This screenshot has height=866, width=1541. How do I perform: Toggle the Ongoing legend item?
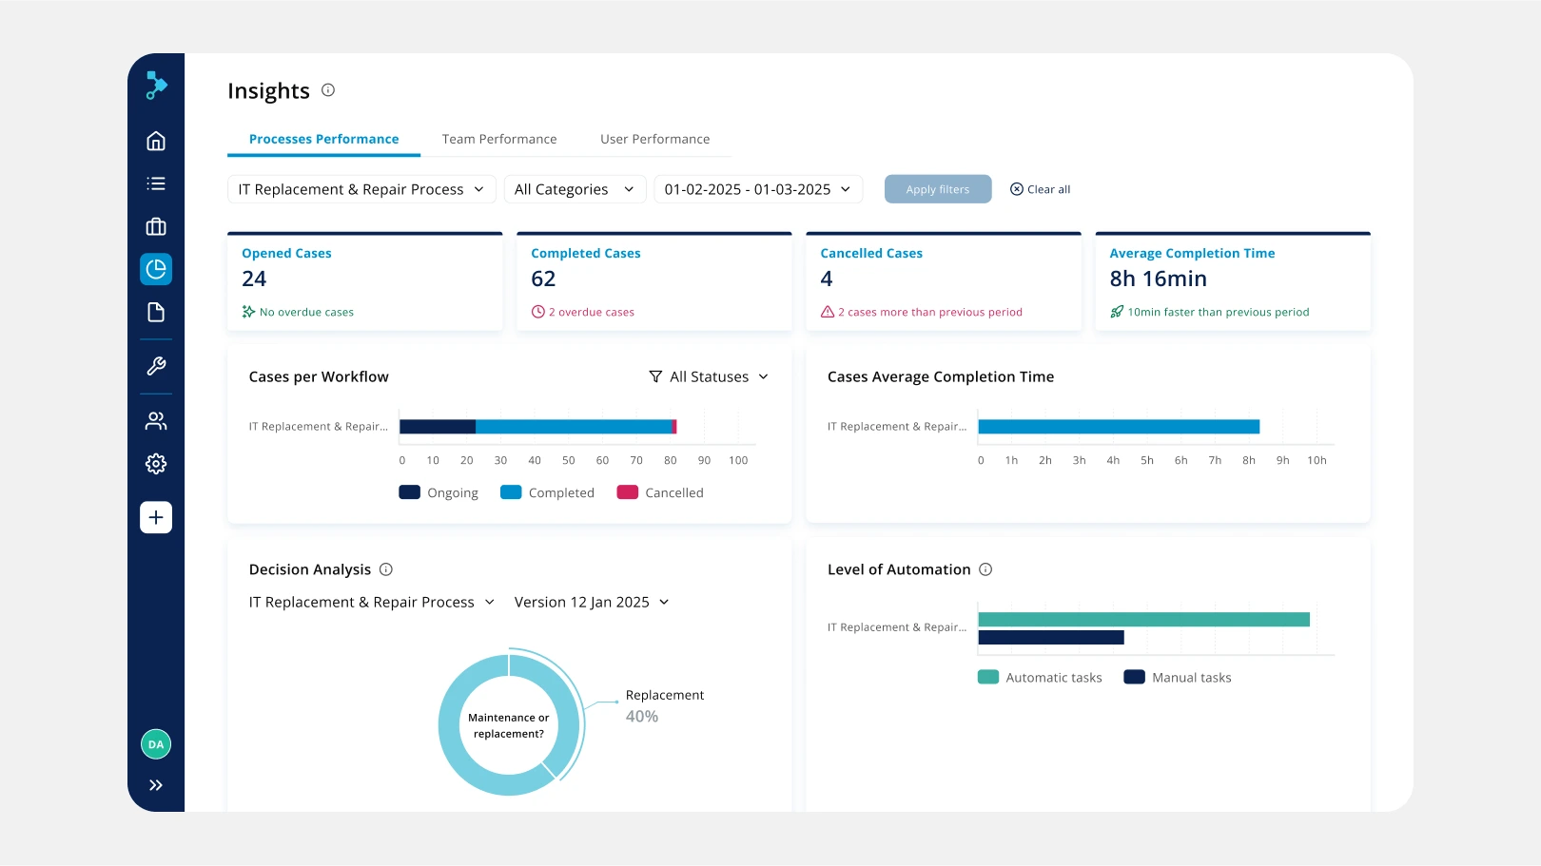tap(439, 492)
